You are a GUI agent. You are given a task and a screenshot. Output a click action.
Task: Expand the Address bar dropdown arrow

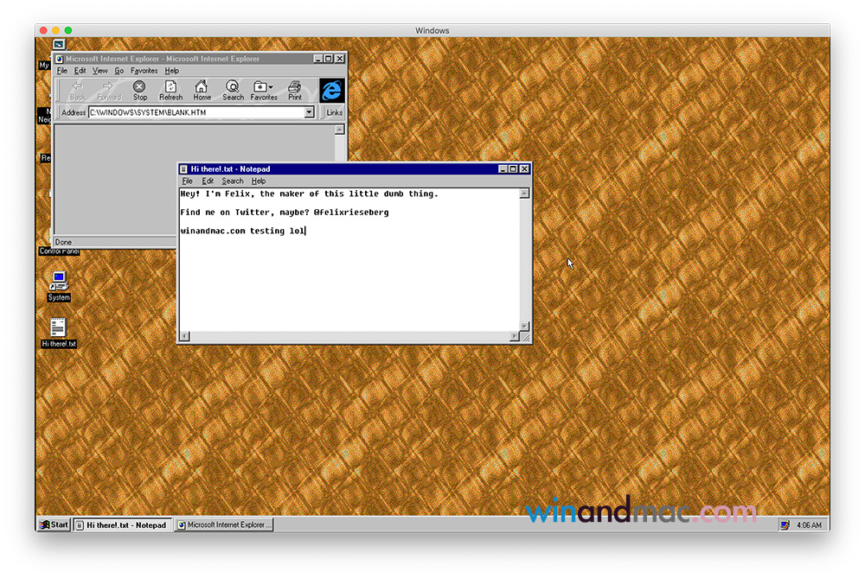pos(310,112)
